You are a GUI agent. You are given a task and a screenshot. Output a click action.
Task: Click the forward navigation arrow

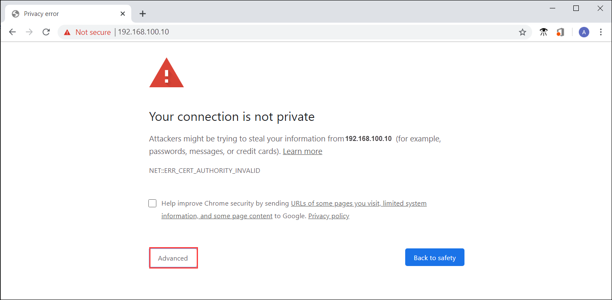point(29,32)
